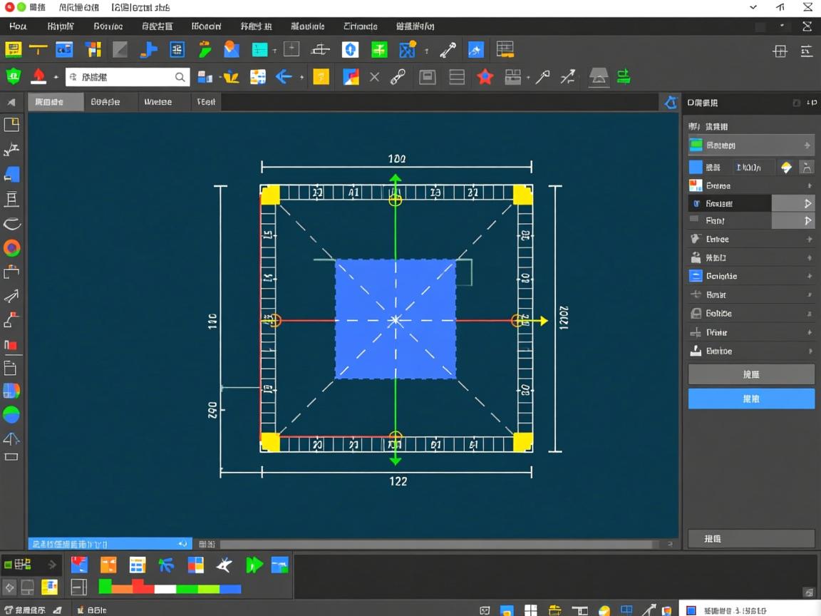The height and width of the screenshot is (616, 821).
Task: Click the red star icon in toolbar
Action: pos(485,77)
